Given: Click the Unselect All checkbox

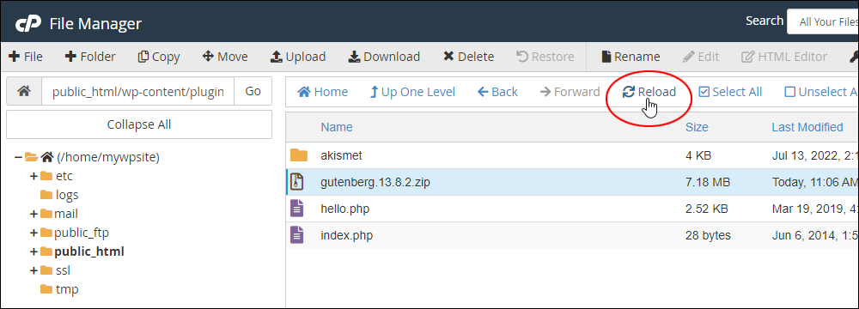Looking at the screenshot, I should 789,92.
